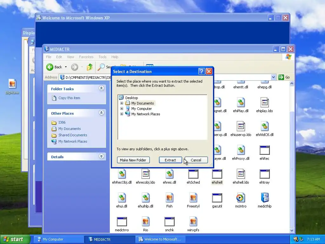Select the ehui.dll file
Image resolution: width=325 pixels, height=244 pixels.
(x=122, y=200)
